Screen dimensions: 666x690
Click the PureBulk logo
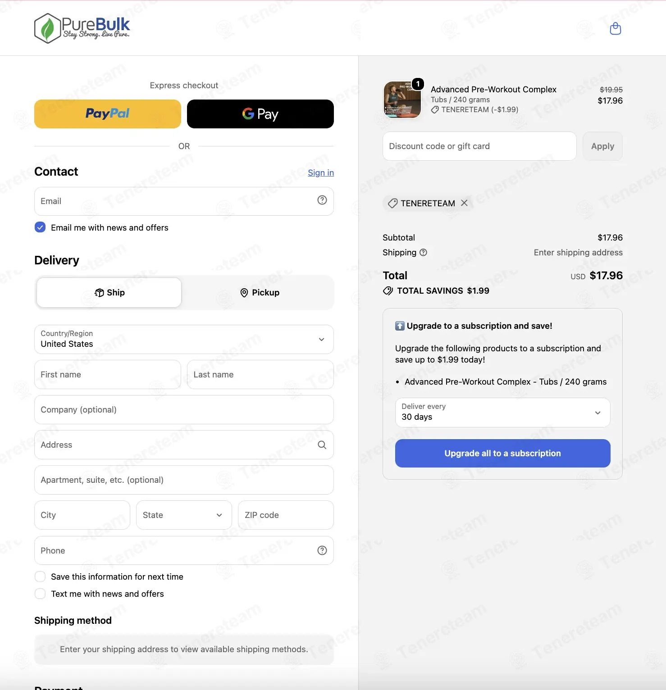point(82,28)
